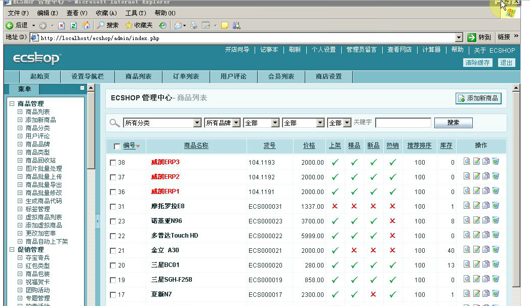Check the box for product 31

[113, 207]
